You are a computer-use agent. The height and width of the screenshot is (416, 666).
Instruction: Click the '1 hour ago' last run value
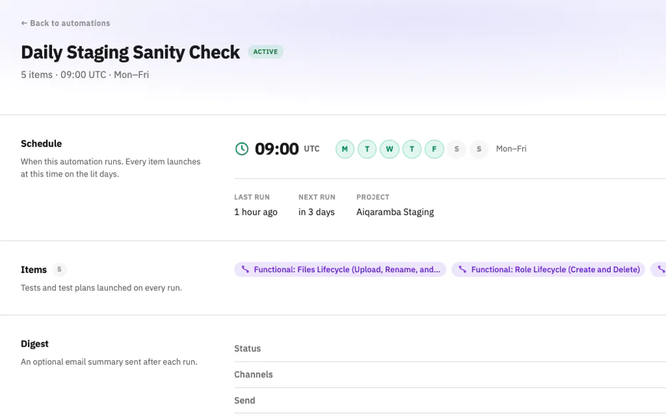[256, 212]
